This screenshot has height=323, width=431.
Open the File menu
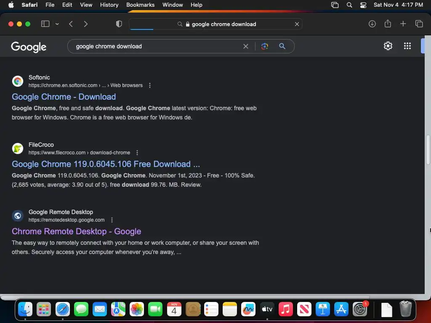coord(50,5)
